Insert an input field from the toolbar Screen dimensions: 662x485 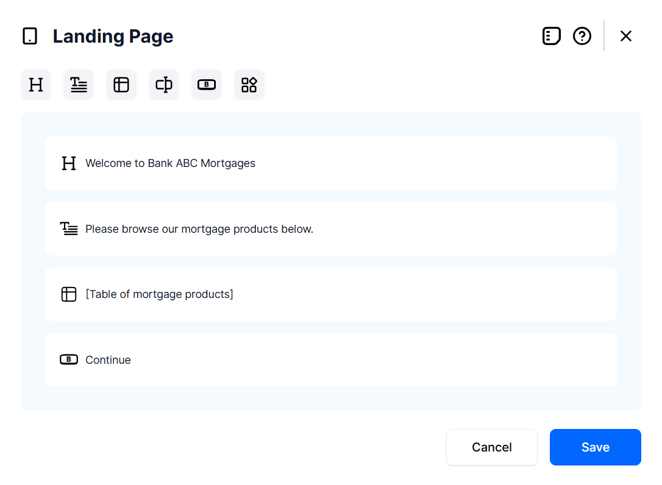(164, 85)
